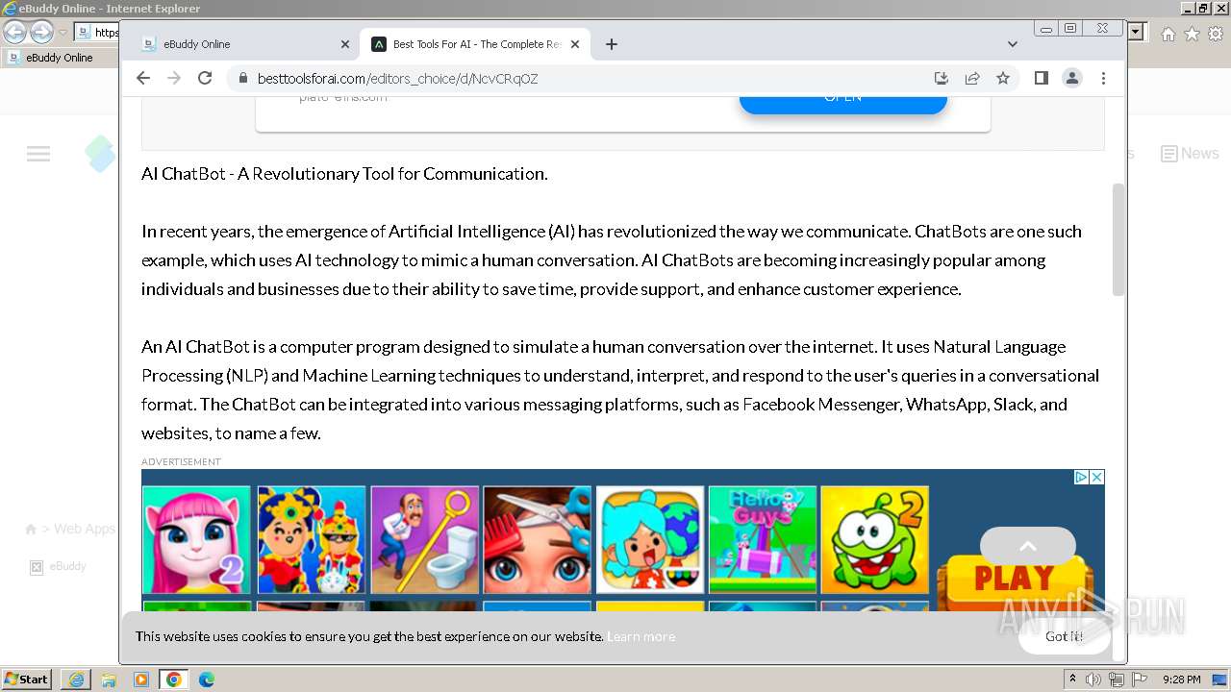
Task: Reload the besttoolsforai page
Action: [205, 78]
